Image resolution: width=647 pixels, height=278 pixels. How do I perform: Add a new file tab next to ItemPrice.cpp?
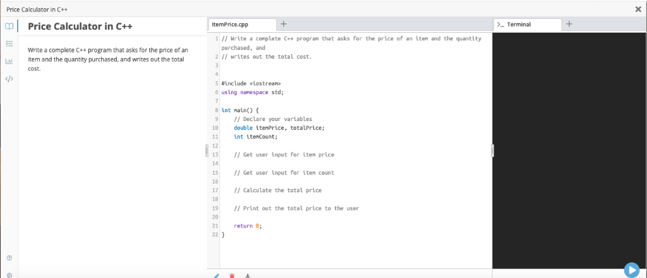coord(284,25)
